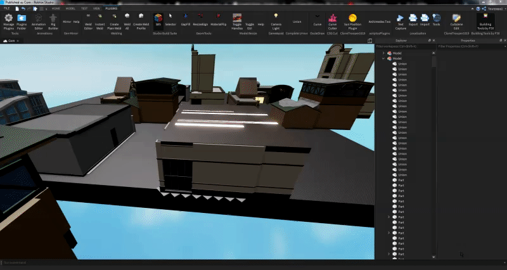The height and width of the screenshot is (270, 507).
Task: Run Instant Weld
Action: (x=99, y=22)
